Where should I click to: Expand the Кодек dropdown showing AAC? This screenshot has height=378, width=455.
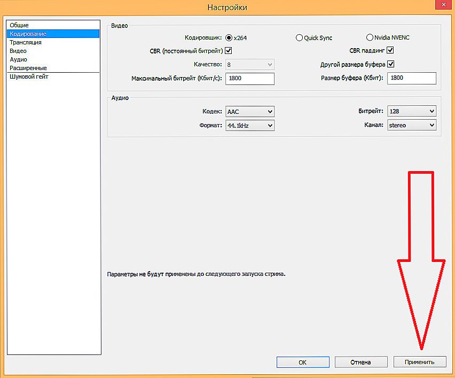pos(250,112)
